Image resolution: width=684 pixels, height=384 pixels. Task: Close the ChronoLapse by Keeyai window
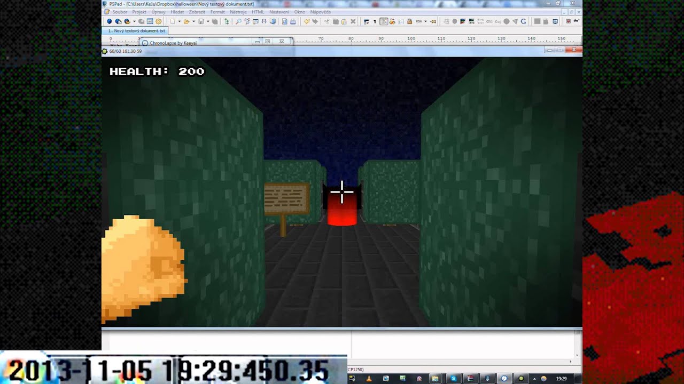point(282,42)
